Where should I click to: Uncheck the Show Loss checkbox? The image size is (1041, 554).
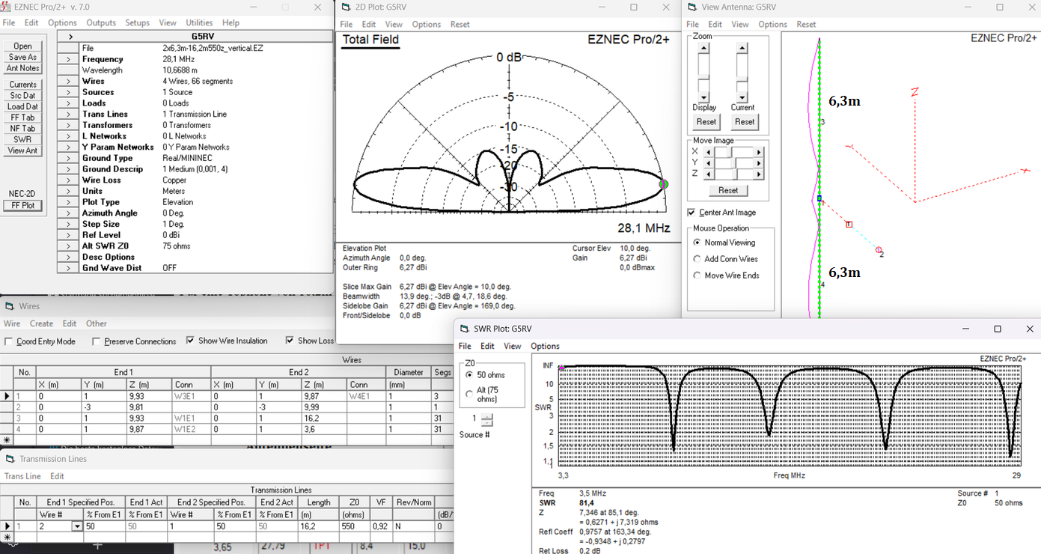click(x=290, y=341)
